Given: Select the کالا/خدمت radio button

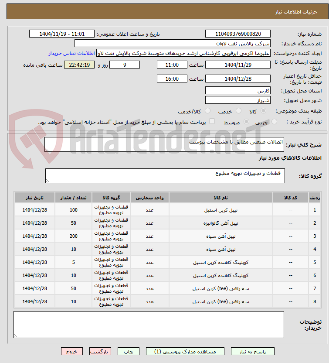Looking at the screenshot, I should 207,111.
